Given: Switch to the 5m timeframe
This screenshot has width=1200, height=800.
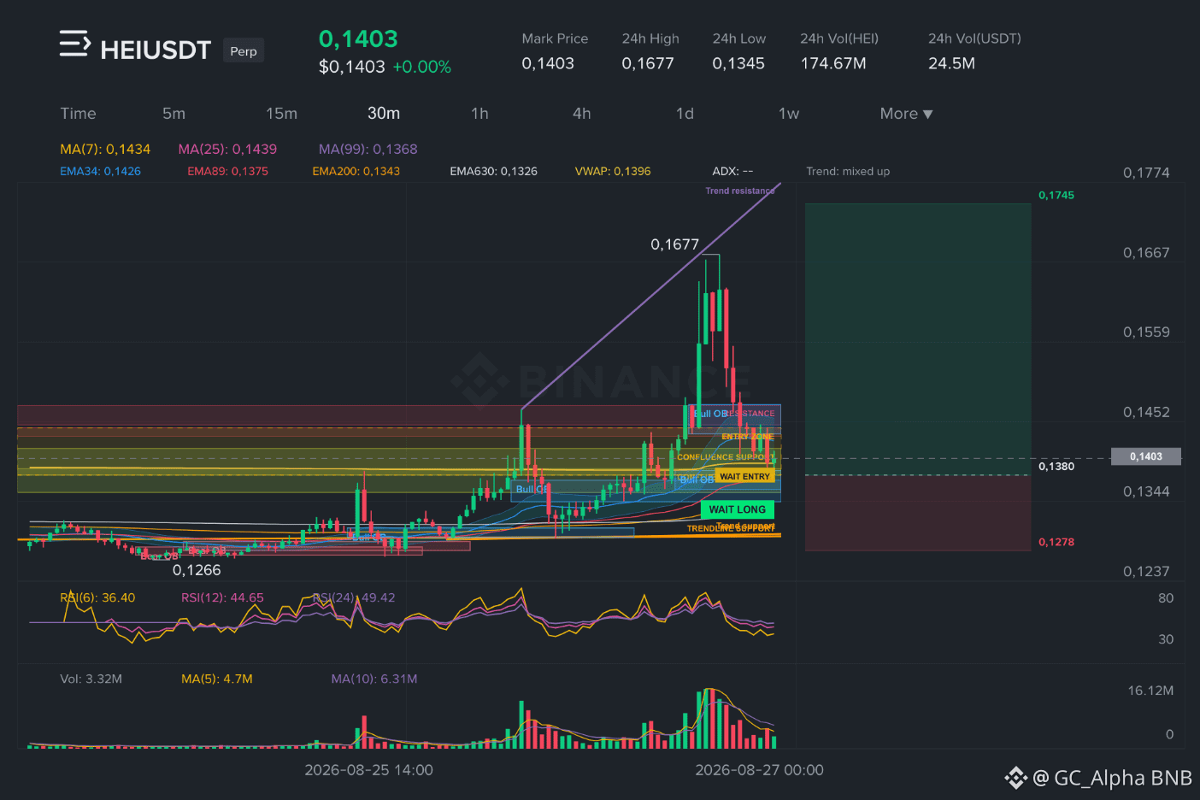Looking at the screenshot, I should tap(174, 114).
